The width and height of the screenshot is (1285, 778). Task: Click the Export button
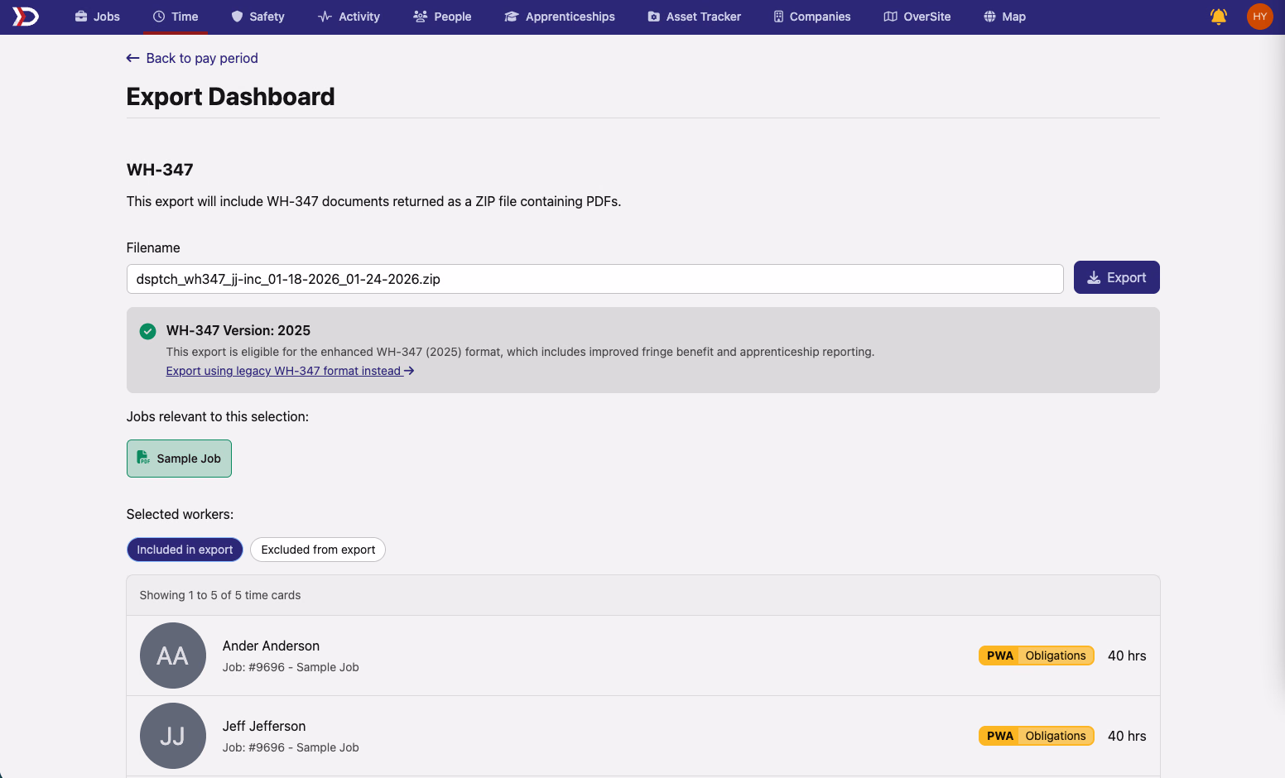(1116, 277)
